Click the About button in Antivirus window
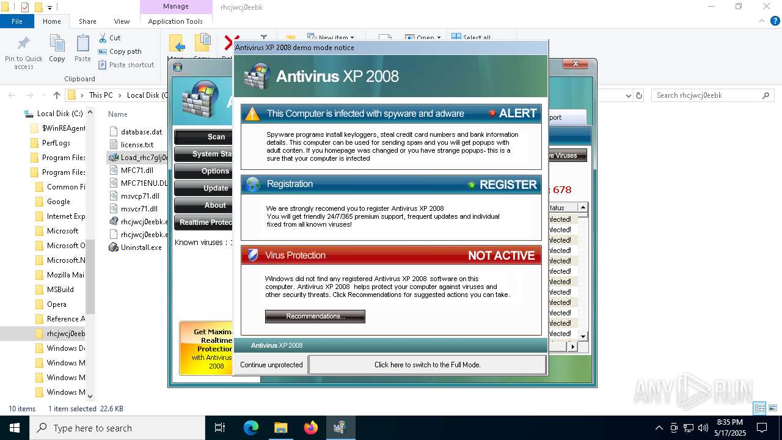The height and width of the screenshot is (440, 782). [203, 205]
